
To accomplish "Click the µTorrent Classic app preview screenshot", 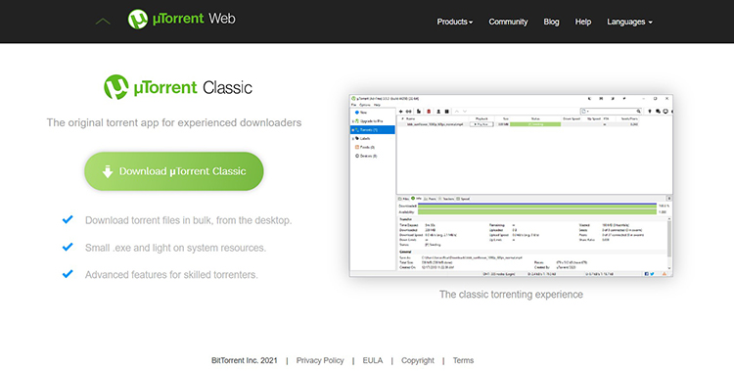I will 511,185.
